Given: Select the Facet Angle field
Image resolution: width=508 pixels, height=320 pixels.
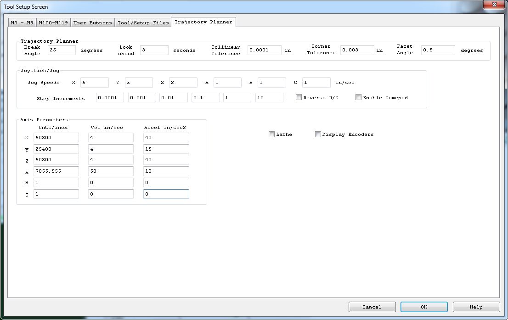Looking at the screenshot, I should click(438, 50).
